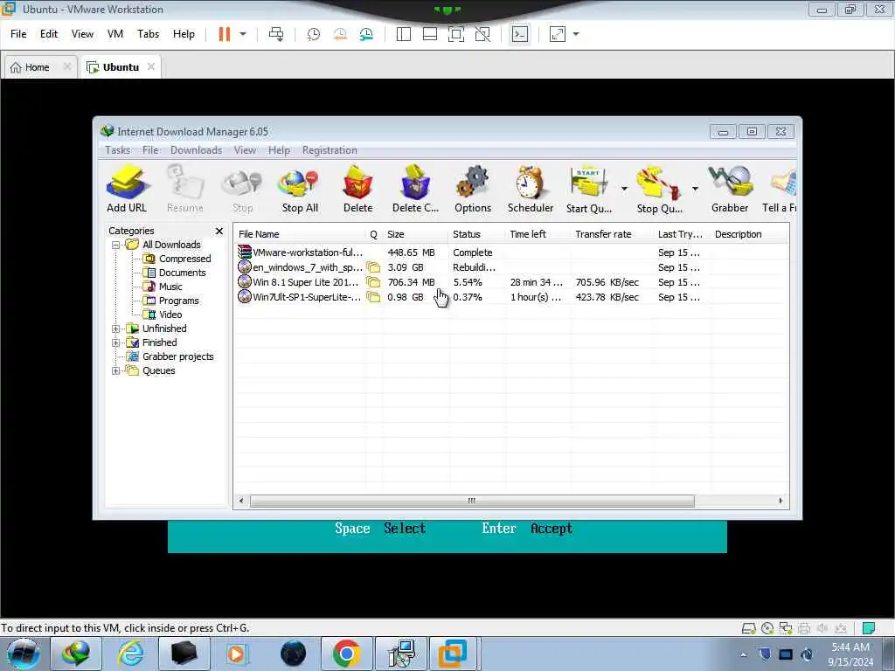895x671 pixels.
Task: Open the Scheduler clock icon
Action: point(531,189)
